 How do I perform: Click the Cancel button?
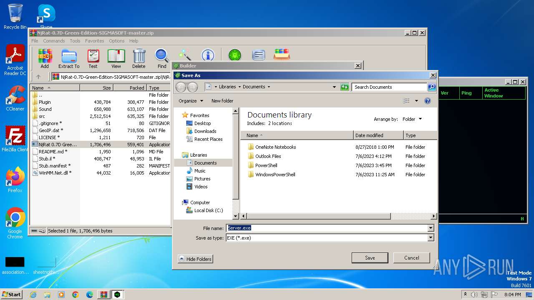pos(412,258)
